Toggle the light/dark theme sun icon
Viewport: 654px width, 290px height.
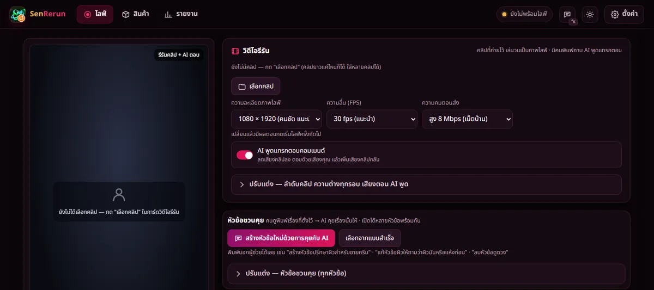[590, 14]
